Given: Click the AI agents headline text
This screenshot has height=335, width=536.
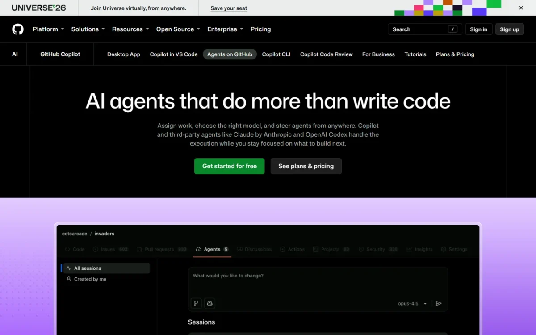Looking at the screenshot, I should click(268, 101).
